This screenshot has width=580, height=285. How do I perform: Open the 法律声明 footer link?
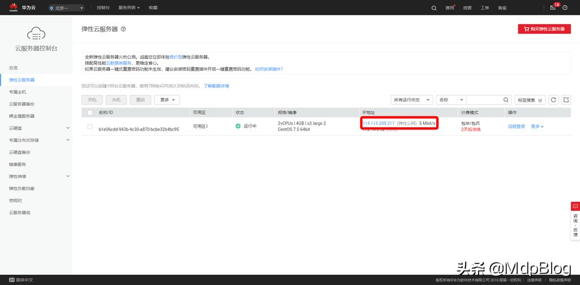(x=535, y=280)
